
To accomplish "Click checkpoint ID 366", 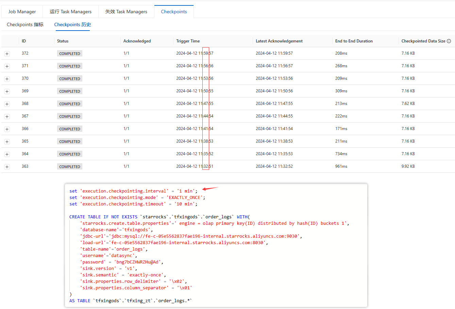I will 25,129.
